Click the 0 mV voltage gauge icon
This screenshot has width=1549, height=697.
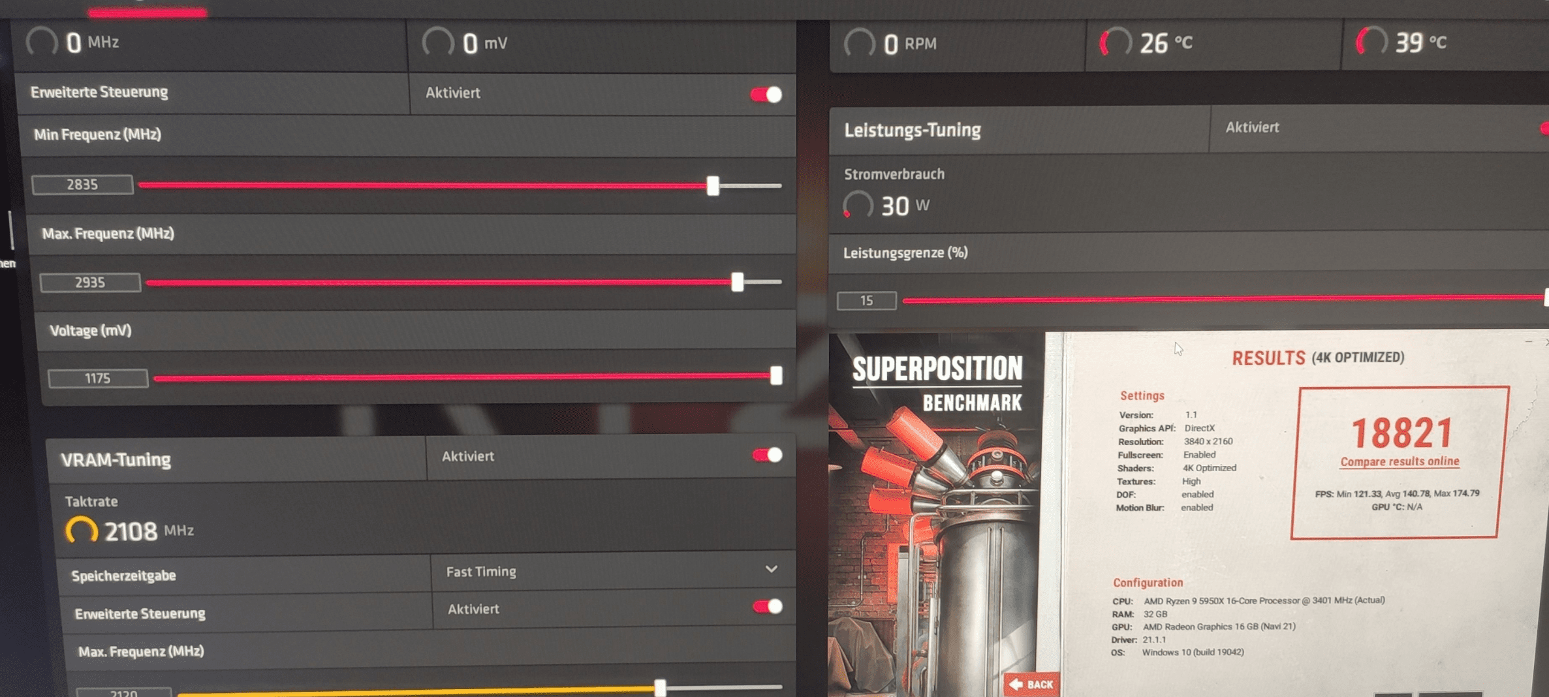[437, 43]
